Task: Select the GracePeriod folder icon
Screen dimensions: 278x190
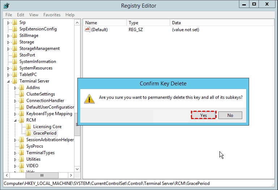Action: [28, 133]
